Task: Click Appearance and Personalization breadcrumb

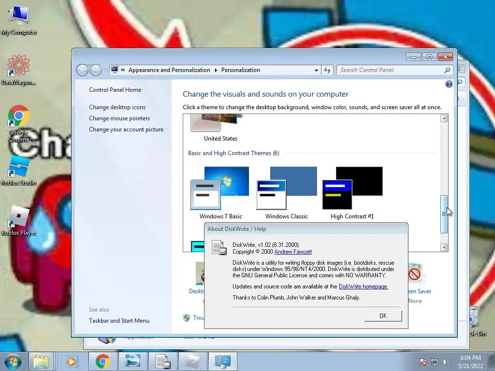Action: click(169, 70)
